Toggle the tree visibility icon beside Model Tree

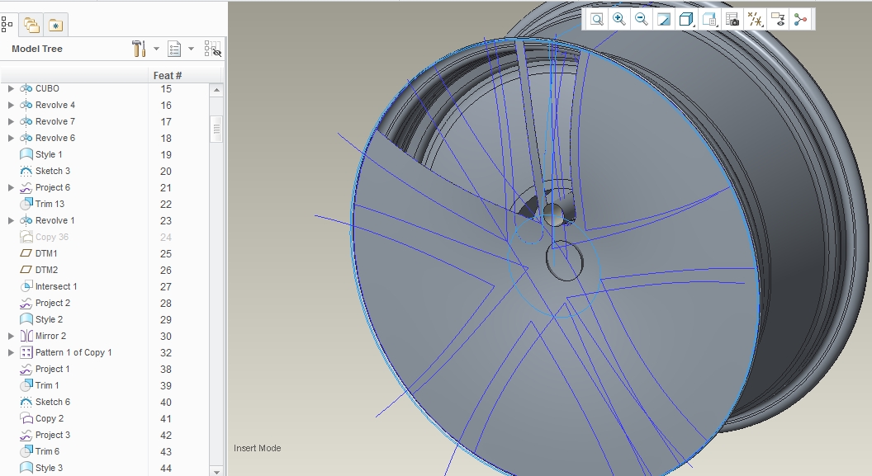click(212, 49)
